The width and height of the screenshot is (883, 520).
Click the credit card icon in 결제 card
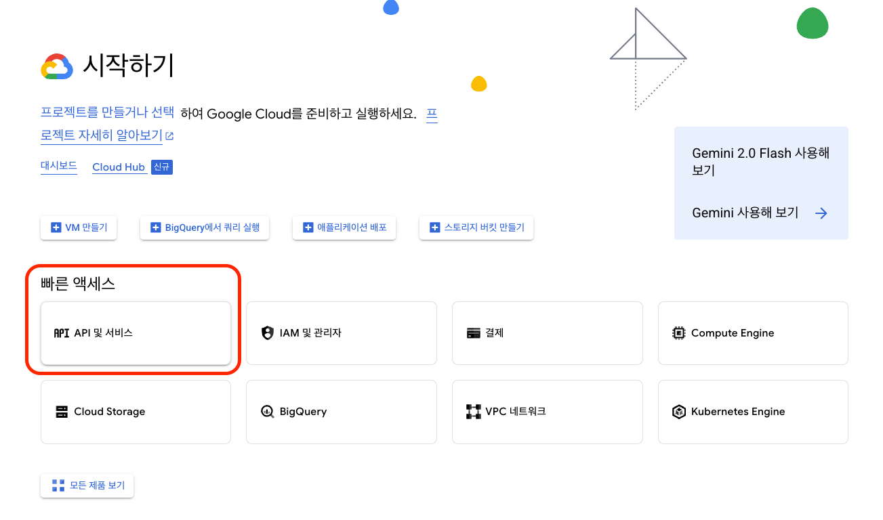coord(474,333)
